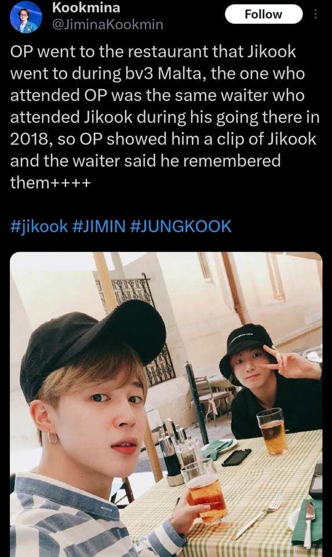Open the Kookmina display name profile link
Screen dimensions: 332x557
pos(86,8)
